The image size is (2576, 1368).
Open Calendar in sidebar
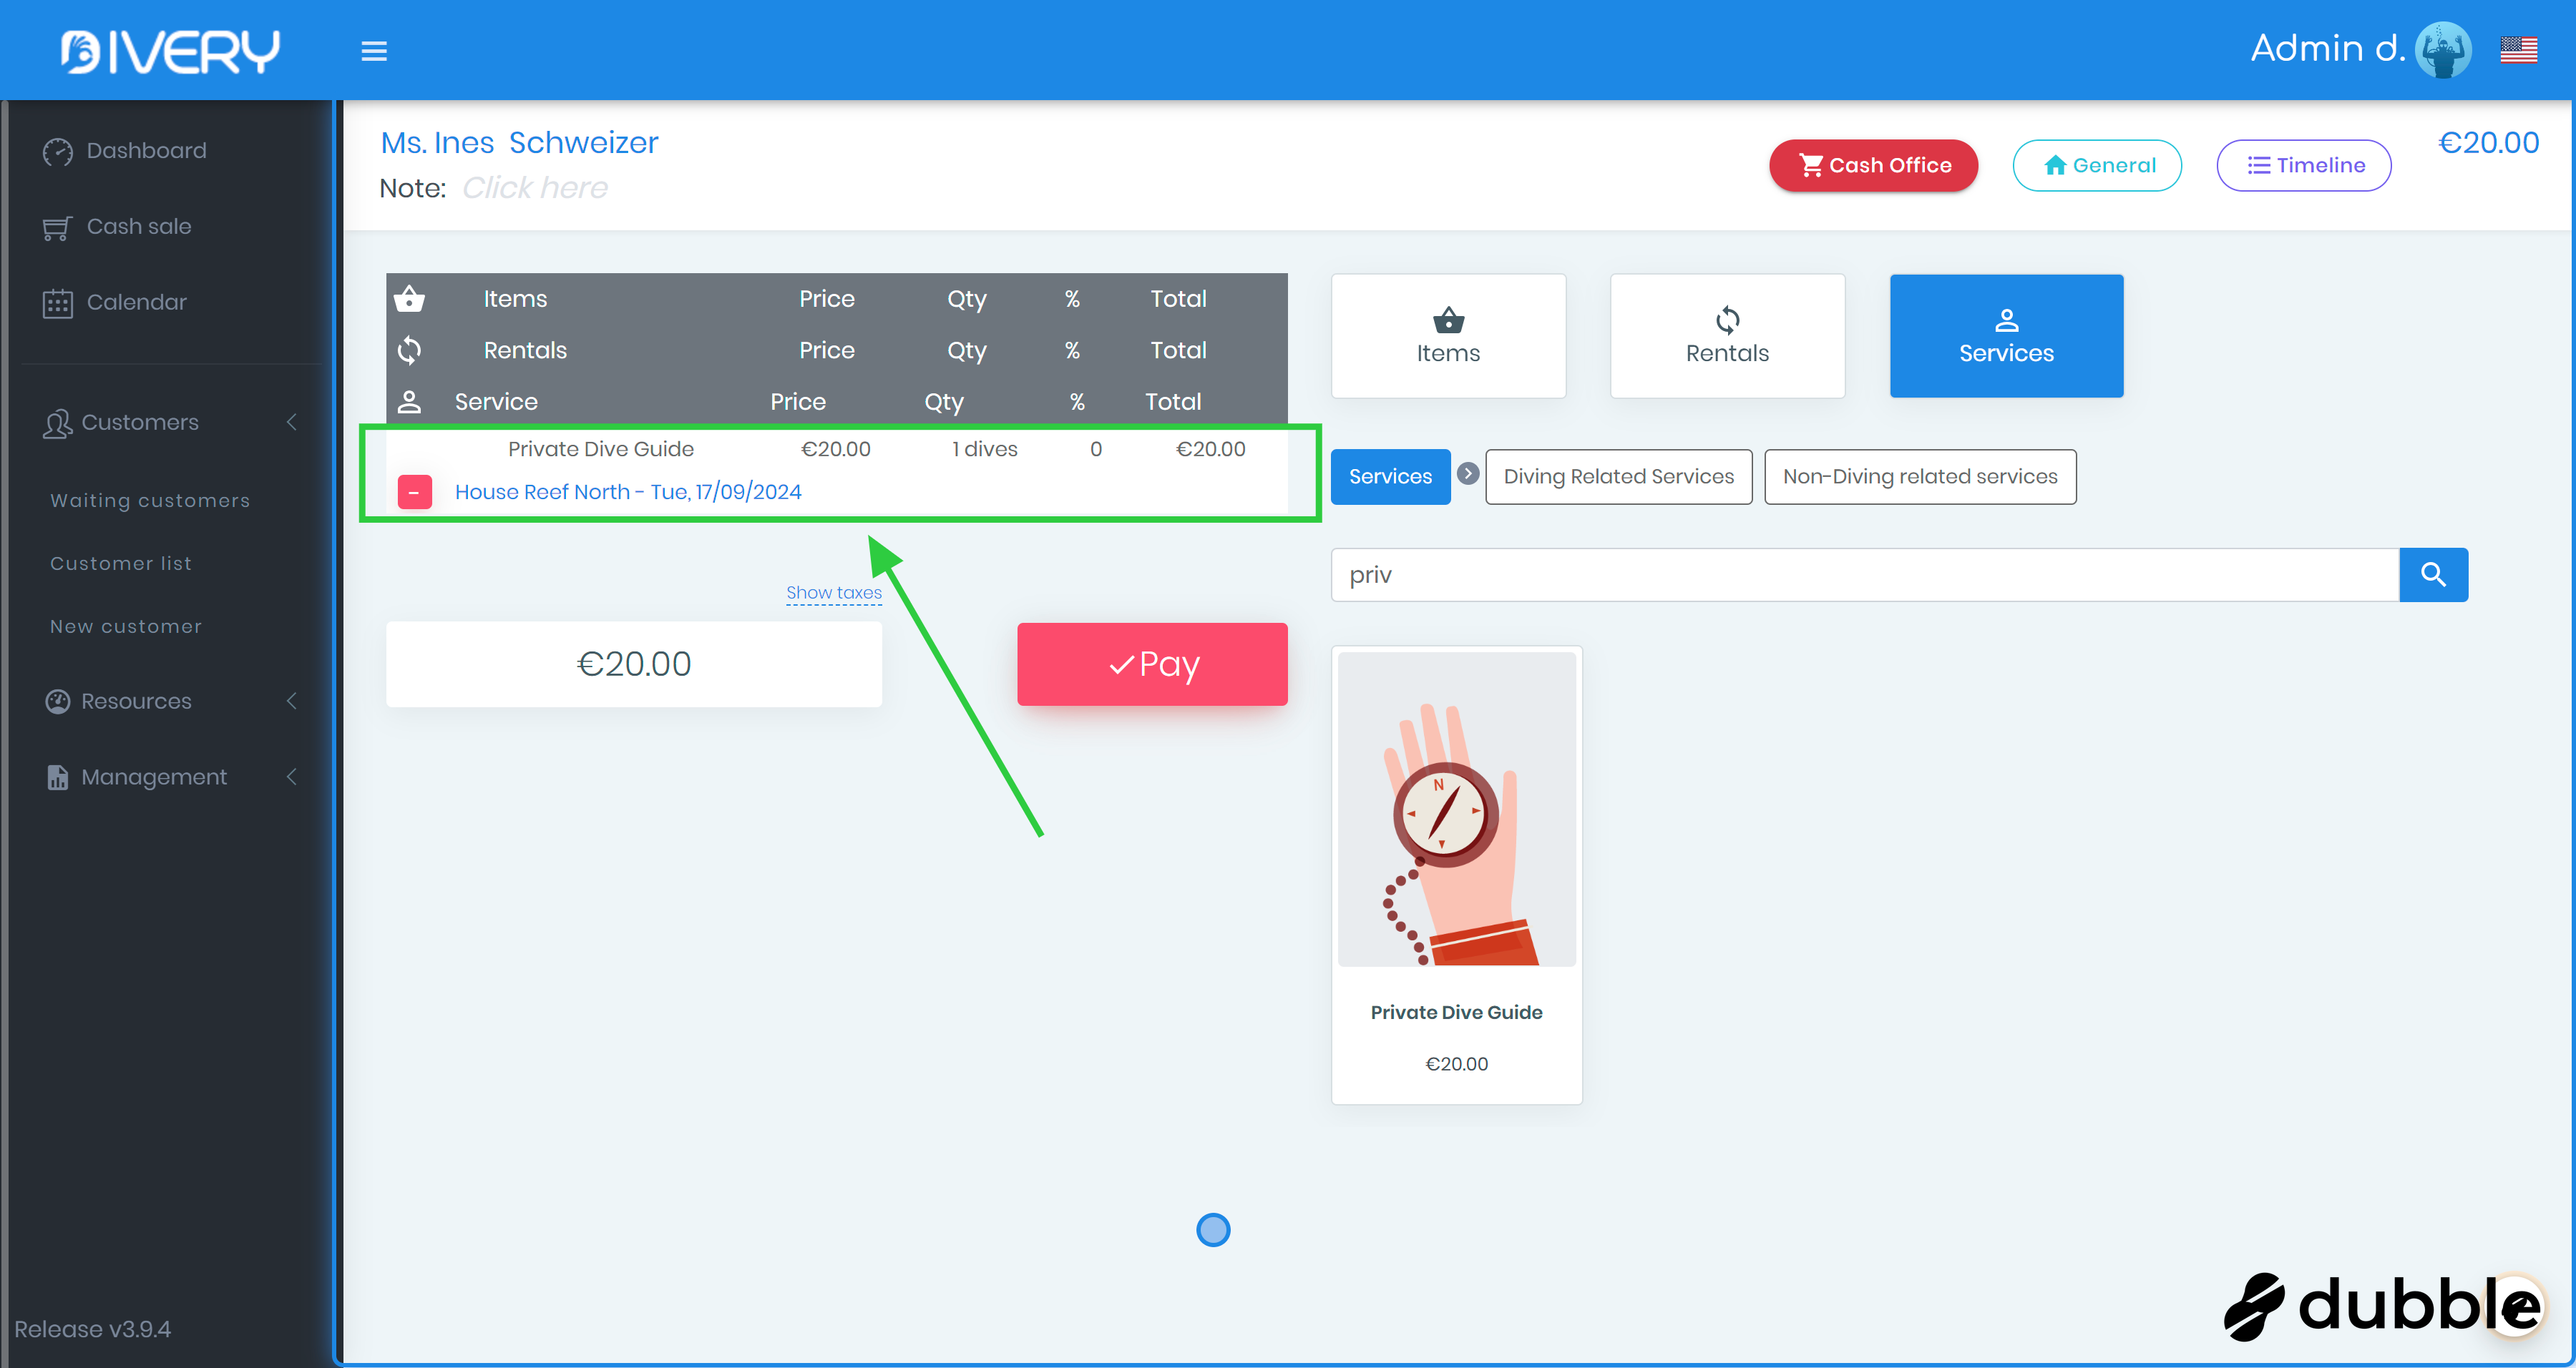click(x=136, y=302)
